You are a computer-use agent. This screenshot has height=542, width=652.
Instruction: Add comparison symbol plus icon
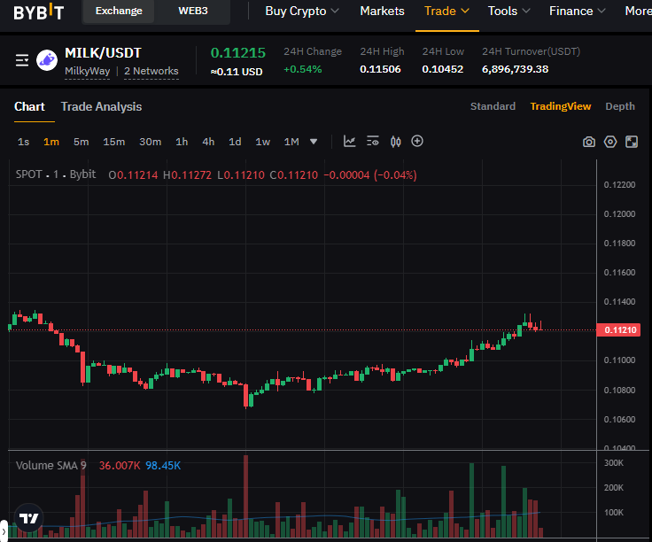click(x=417, y=142)
